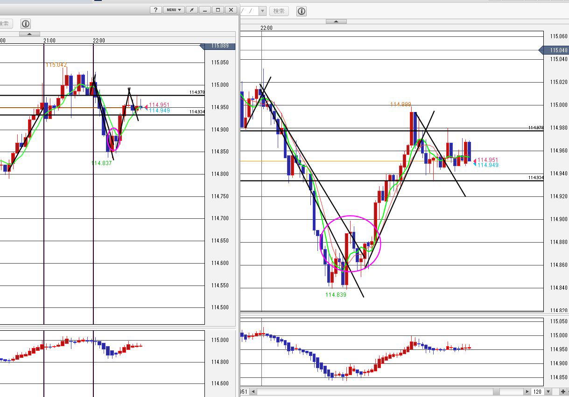Maximize the left chart window
This screenshot has height=397, width=569.
(x=218, y=10)
